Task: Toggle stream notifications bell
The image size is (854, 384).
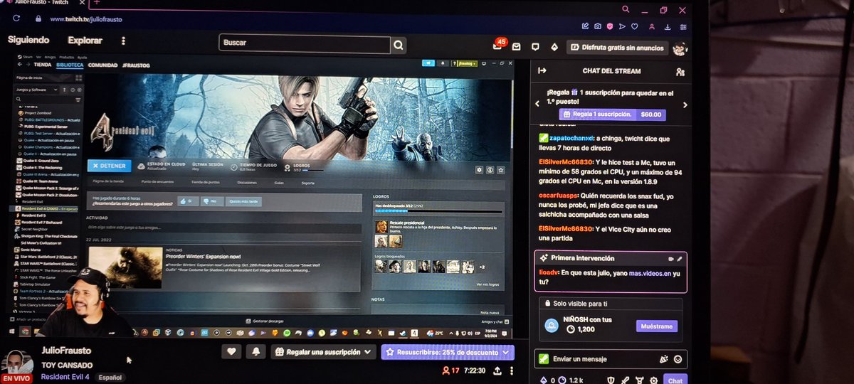Action: point(256,351)
